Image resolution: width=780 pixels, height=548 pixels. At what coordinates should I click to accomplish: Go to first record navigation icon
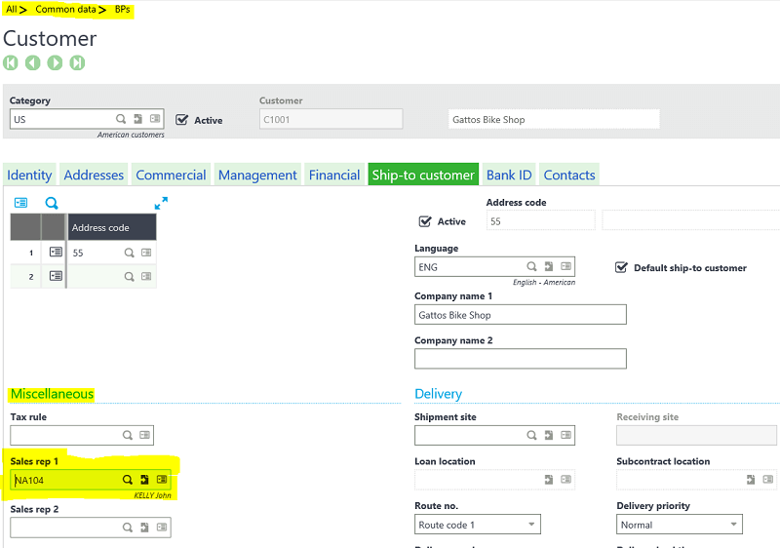(11, 62)
